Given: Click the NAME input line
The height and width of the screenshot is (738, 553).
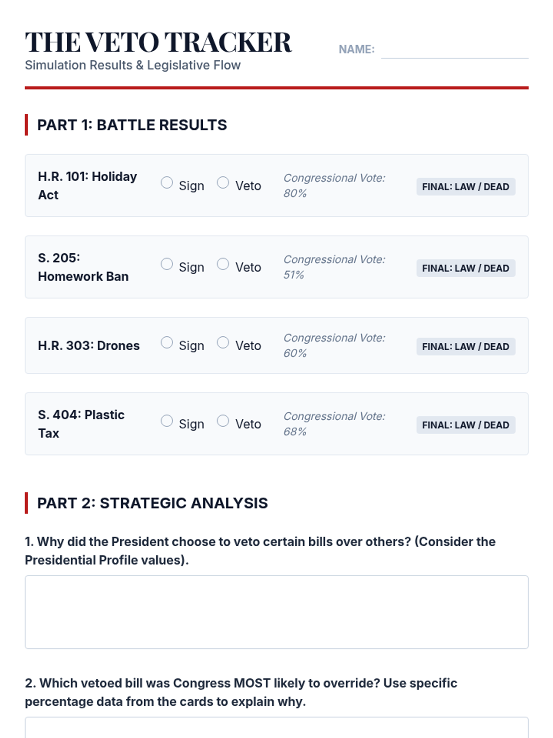Looking at the screenshot, I should point(454,50).
